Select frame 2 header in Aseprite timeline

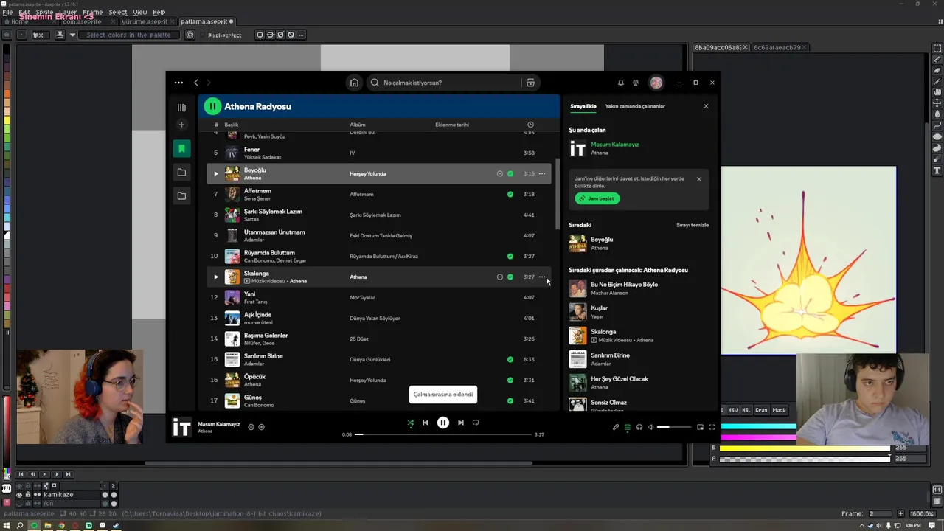click(x=114, y=486)
